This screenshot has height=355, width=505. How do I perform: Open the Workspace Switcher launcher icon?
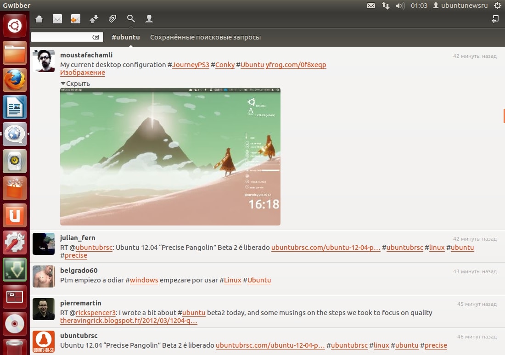click(x=15, y=296)
